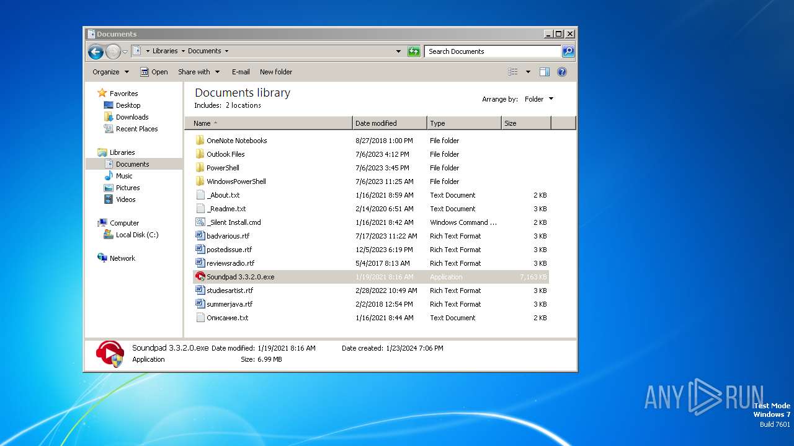This screenshot has height=446, width=794.
Task: Click date 8/27/2018 1:00 PM cell
Action: [x=384, y=141]
